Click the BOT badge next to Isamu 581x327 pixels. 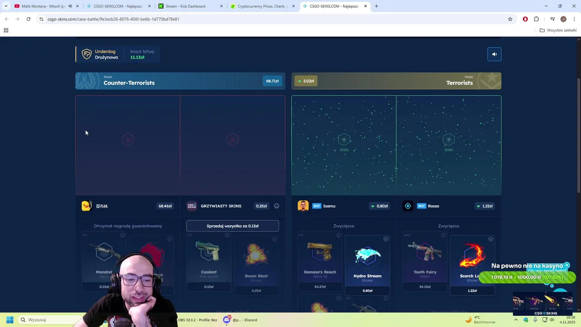(317, 206)
